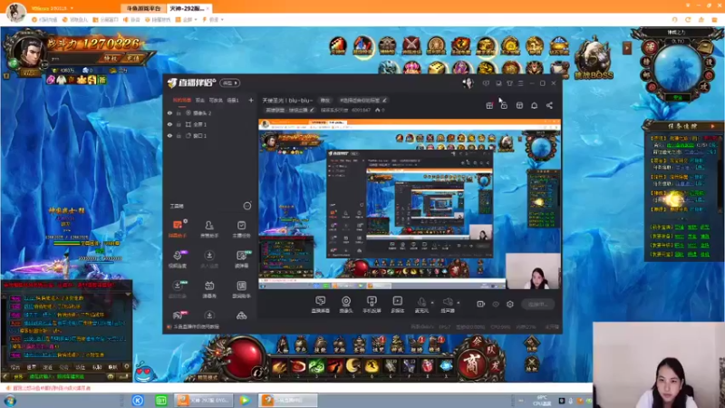This screenshot has width=725, height=408.
Task: Start recording with the camcorder icon
Action: (x=481, y=304)
